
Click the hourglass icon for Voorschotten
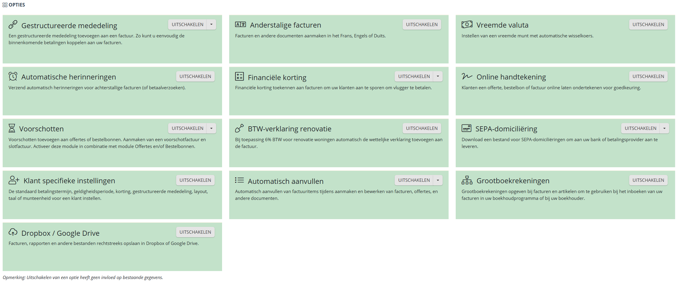[x=12, y=128]
